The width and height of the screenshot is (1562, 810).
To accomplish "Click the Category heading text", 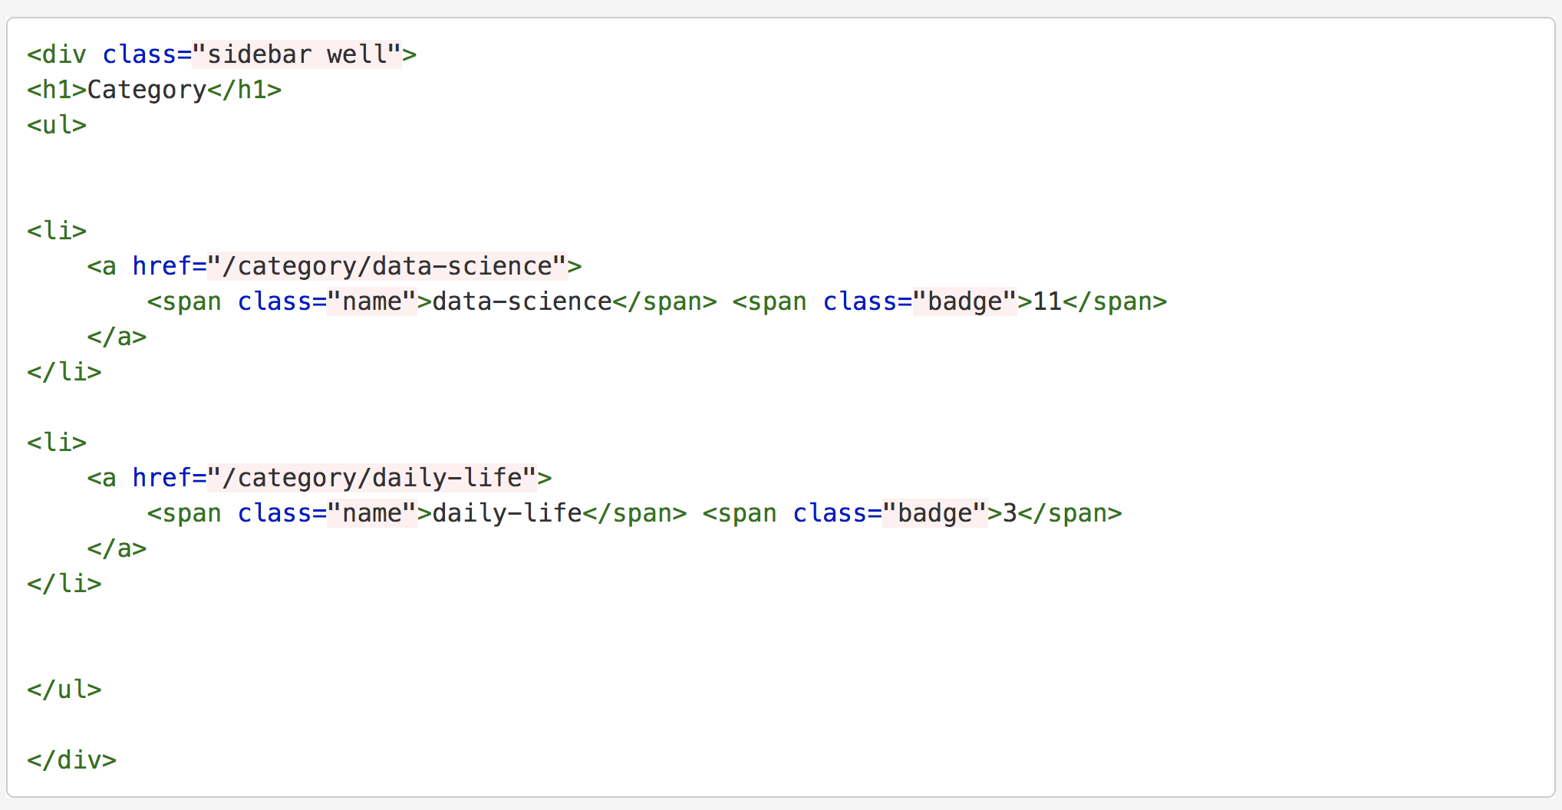I will (x=147, y=91).
